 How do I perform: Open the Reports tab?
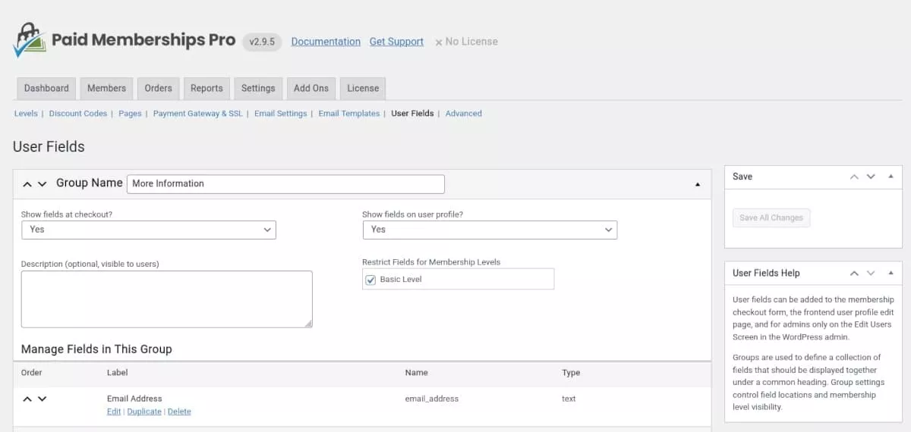click(206, 89)
